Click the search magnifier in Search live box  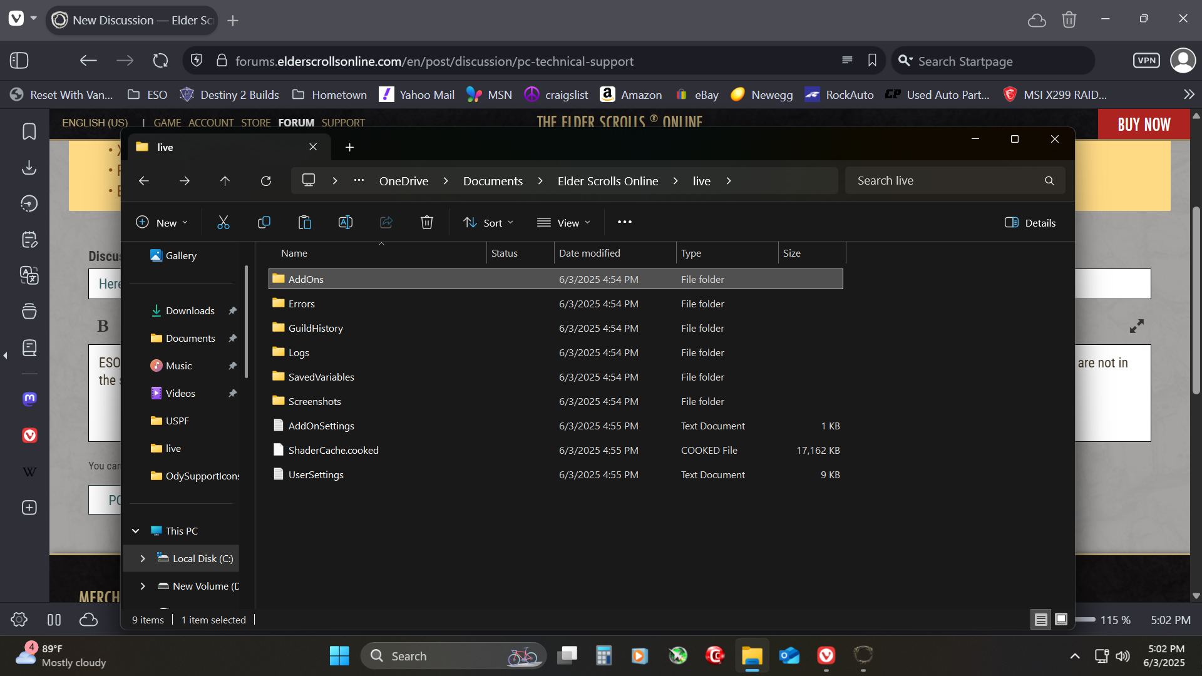pyautogui.click(x=1049, y=181)
